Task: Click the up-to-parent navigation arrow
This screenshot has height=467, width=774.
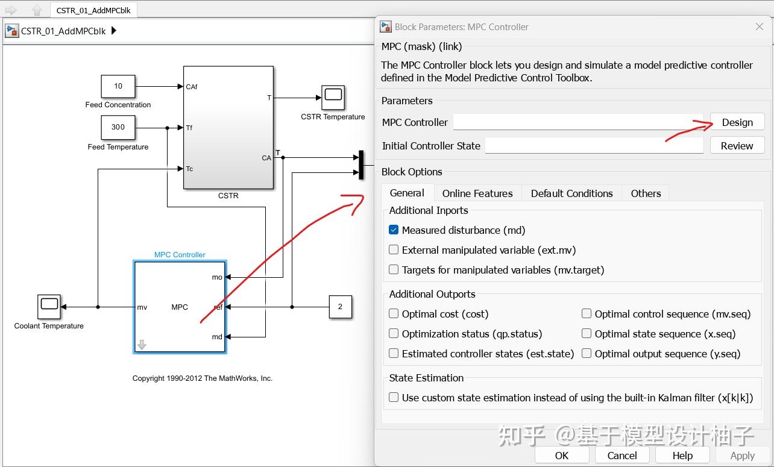Action: click(37, 9)
